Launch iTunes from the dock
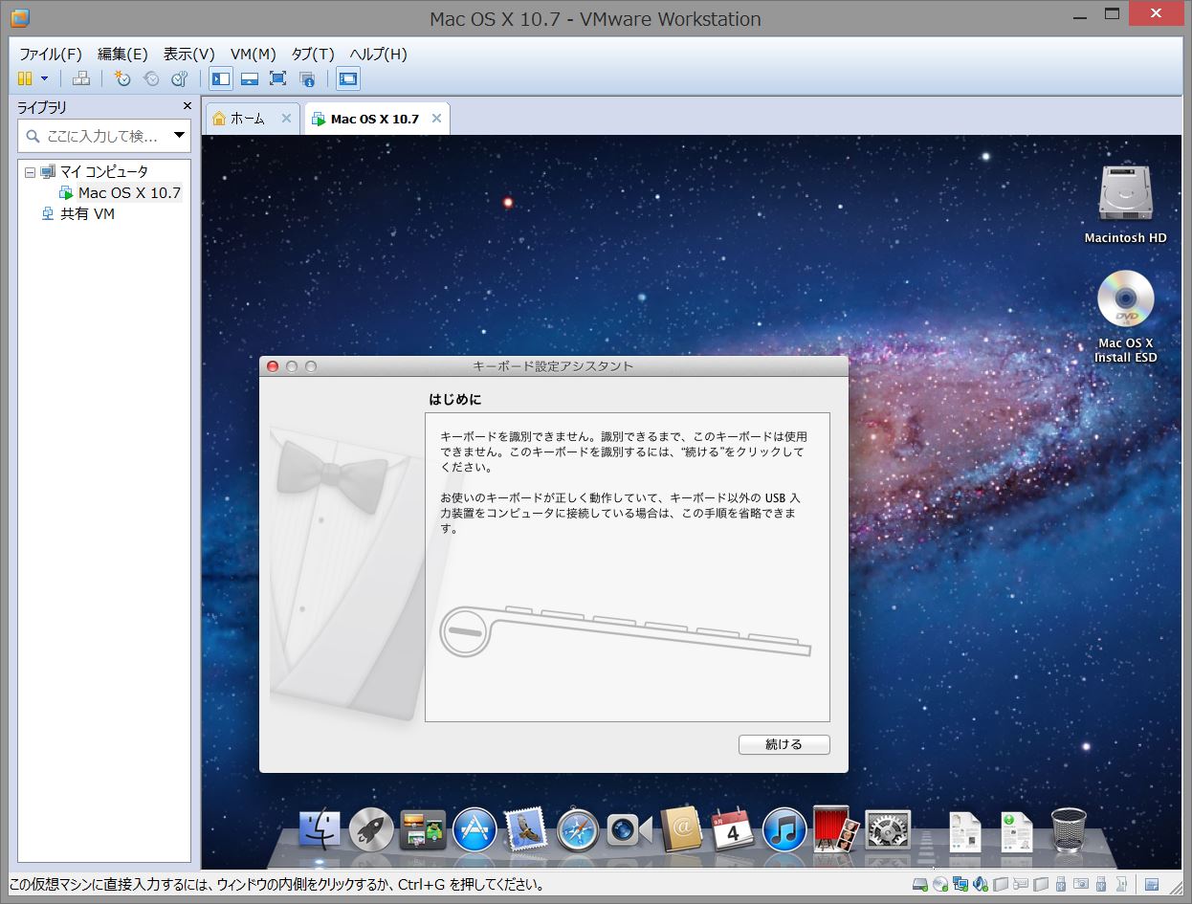This screenshot has width=1192, height=904. 784,829
